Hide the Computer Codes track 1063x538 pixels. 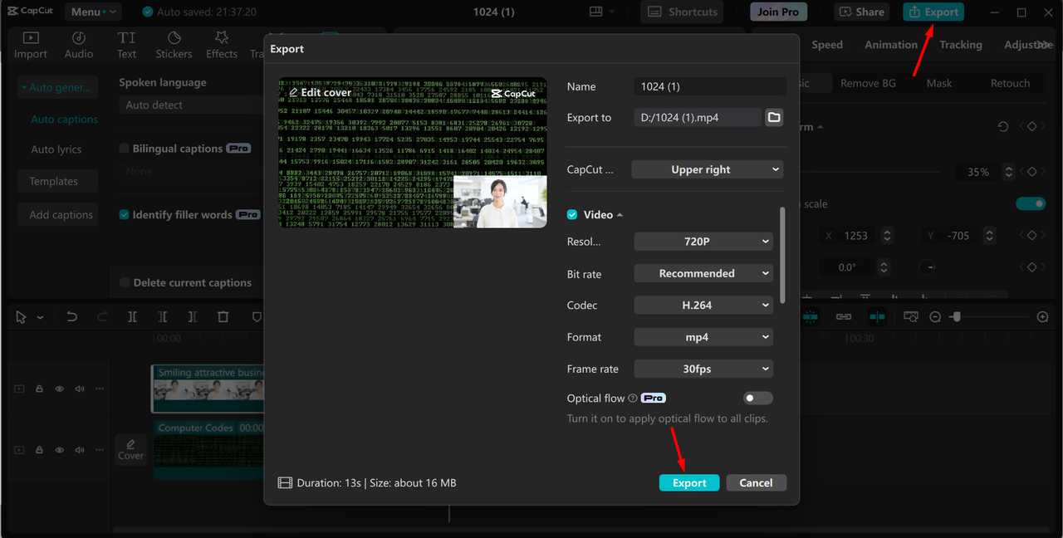pos(60,450)
